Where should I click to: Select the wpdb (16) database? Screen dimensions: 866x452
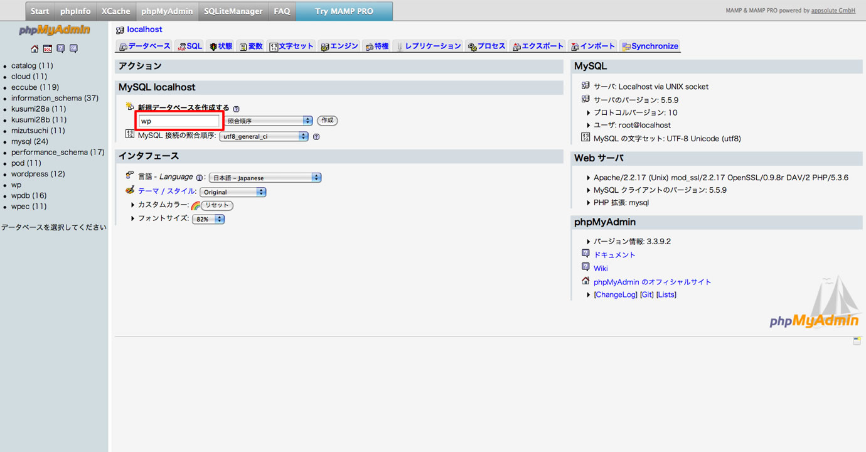tap(29, 195)
